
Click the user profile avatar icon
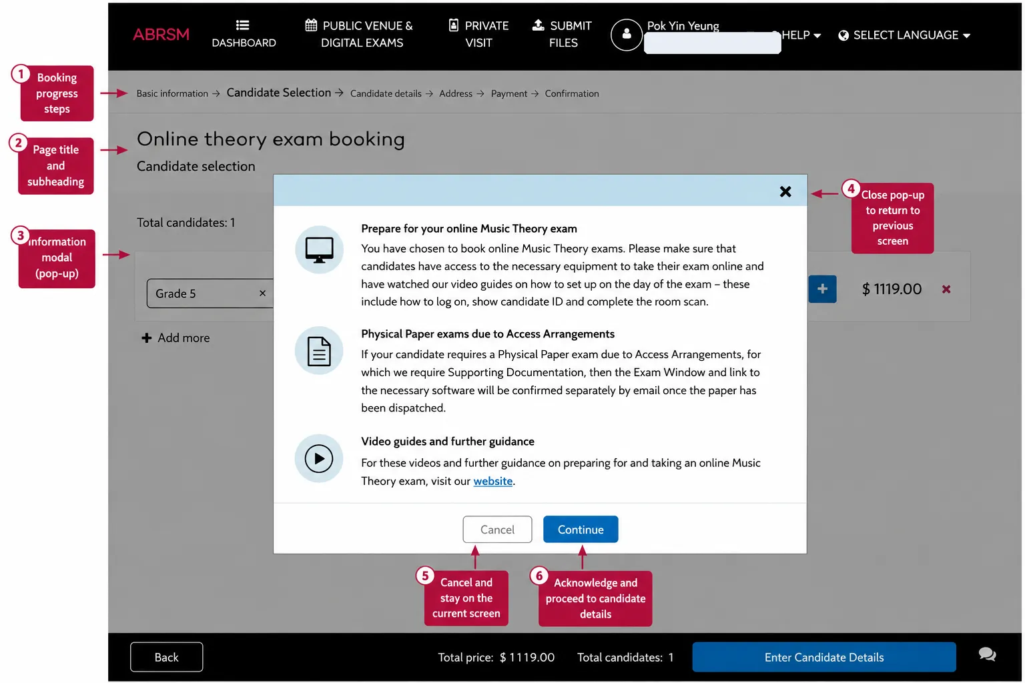click(627, 35)
